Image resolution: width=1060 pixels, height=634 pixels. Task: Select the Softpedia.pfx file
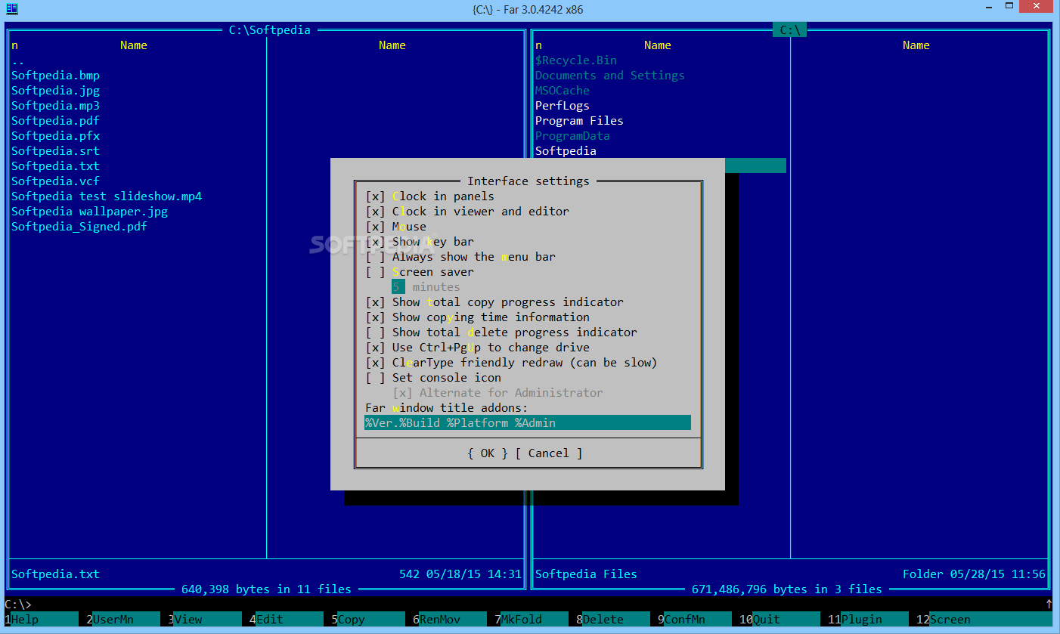(55, 136)
